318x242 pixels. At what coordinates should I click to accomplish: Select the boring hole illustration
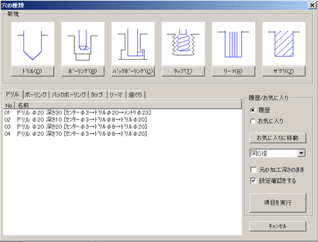click(x=83, y=44)
